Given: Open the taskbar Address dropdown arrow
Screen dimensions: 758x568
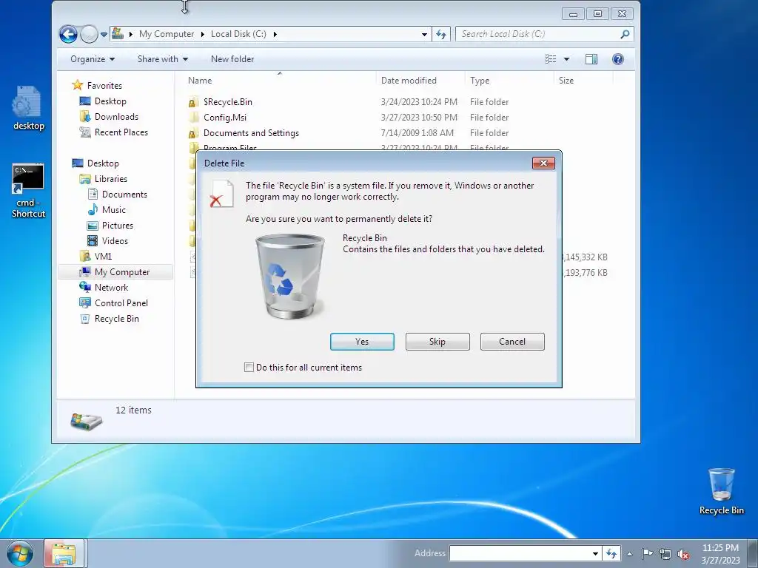Looking at the screenshot, I should click(596, 553).
